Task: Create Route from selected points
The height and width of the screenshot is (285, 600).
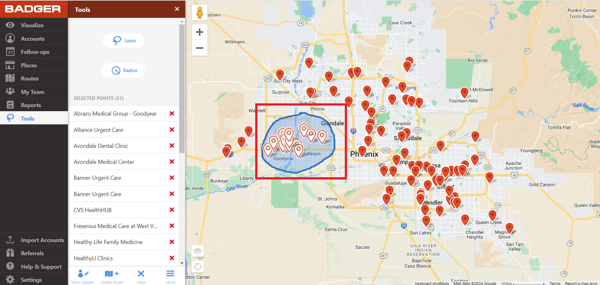Action: (x=112, y=277)
